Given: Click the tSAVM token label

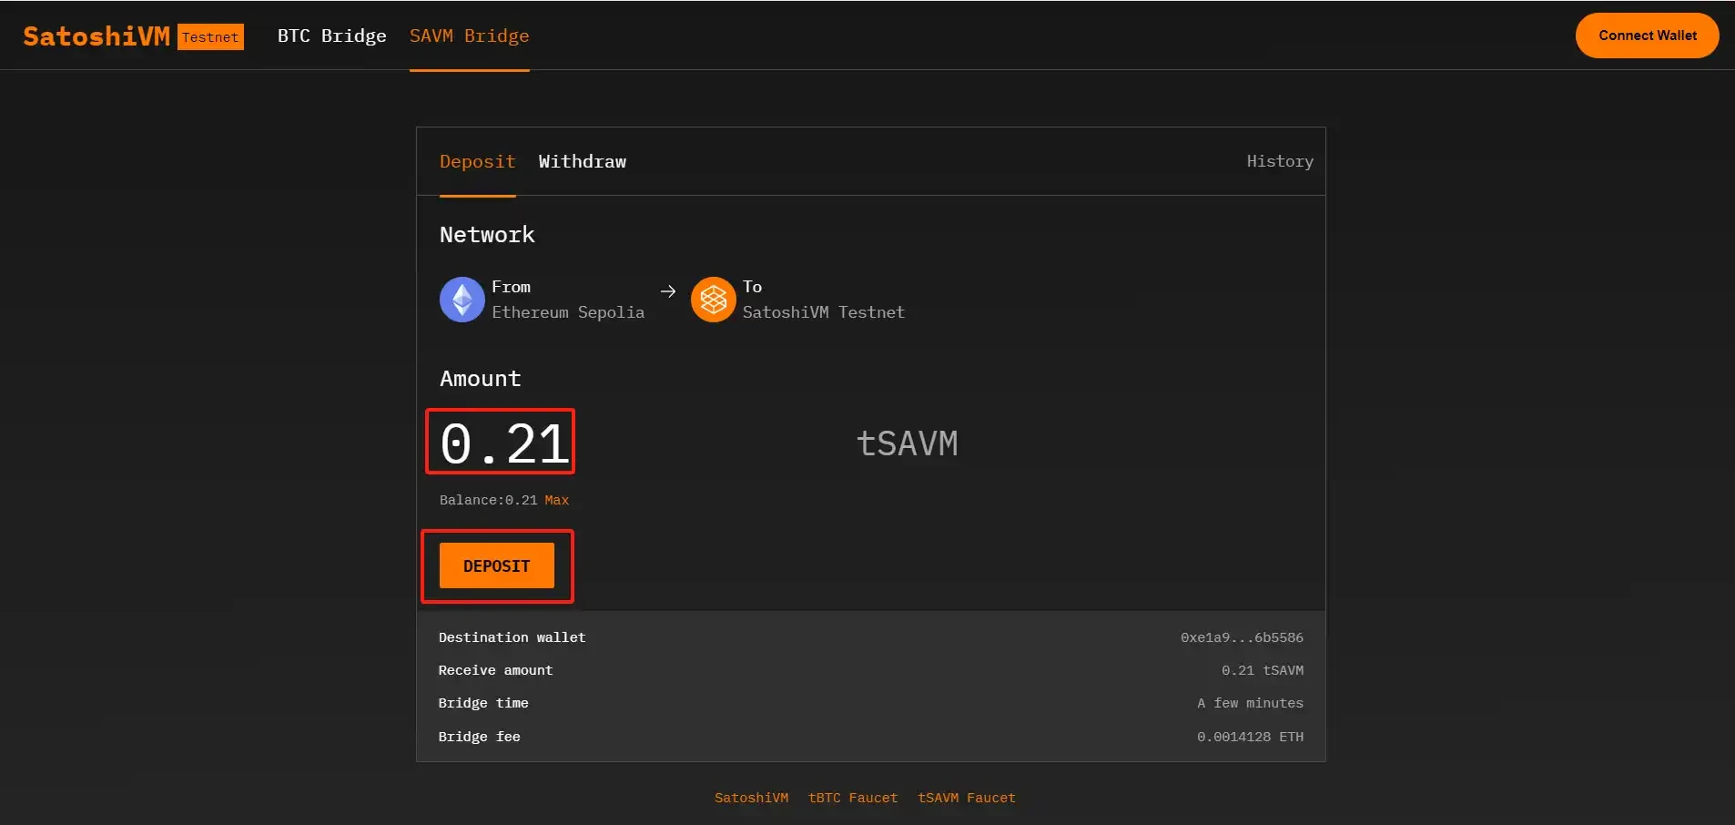Looking at the screenshot, I should click(x=907, y=443).
